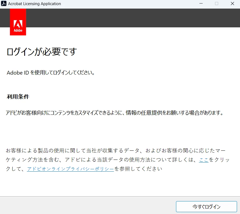Click the text Adobe ID を使用してログインしてください。
The image size is (240, 214).
pos(51,73)
